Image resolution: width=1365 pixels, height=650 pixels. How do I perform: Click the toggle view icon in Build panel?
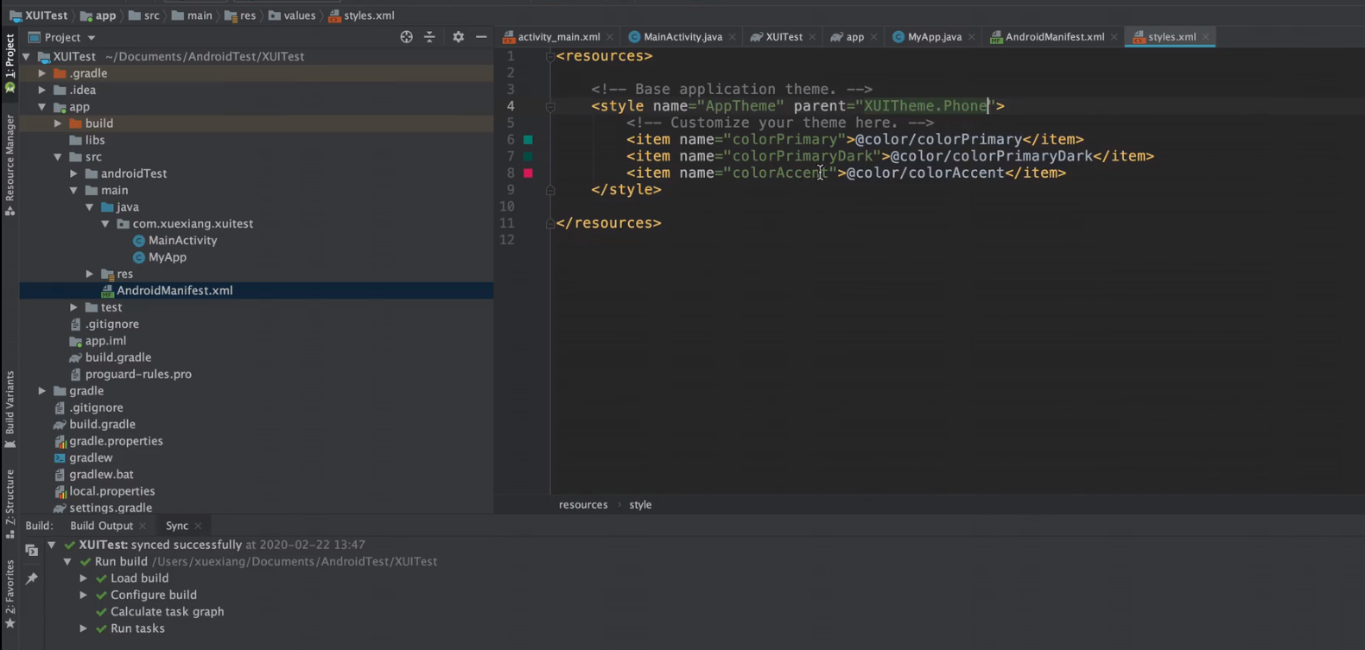(x=32, y=550)
